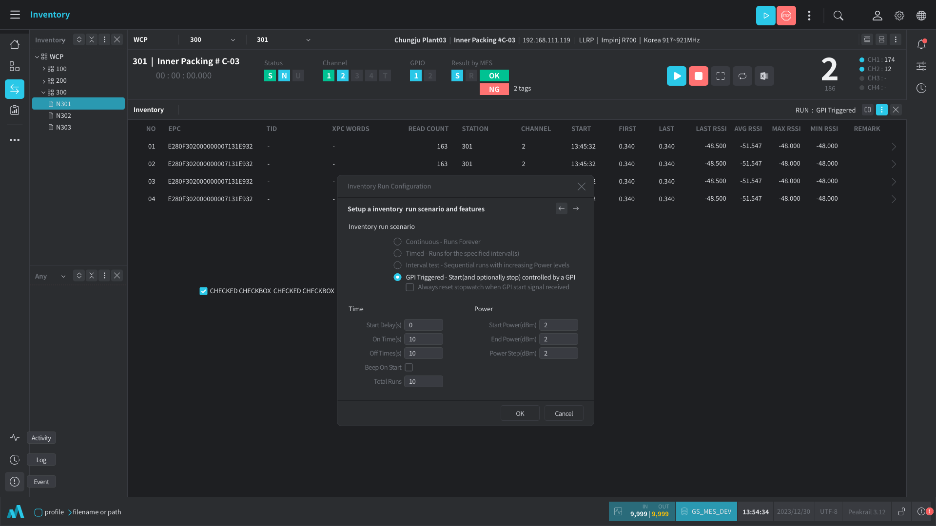Screen dimensions: 936x526
Task: Open notifications bell icon
Action: coord(921,44)
